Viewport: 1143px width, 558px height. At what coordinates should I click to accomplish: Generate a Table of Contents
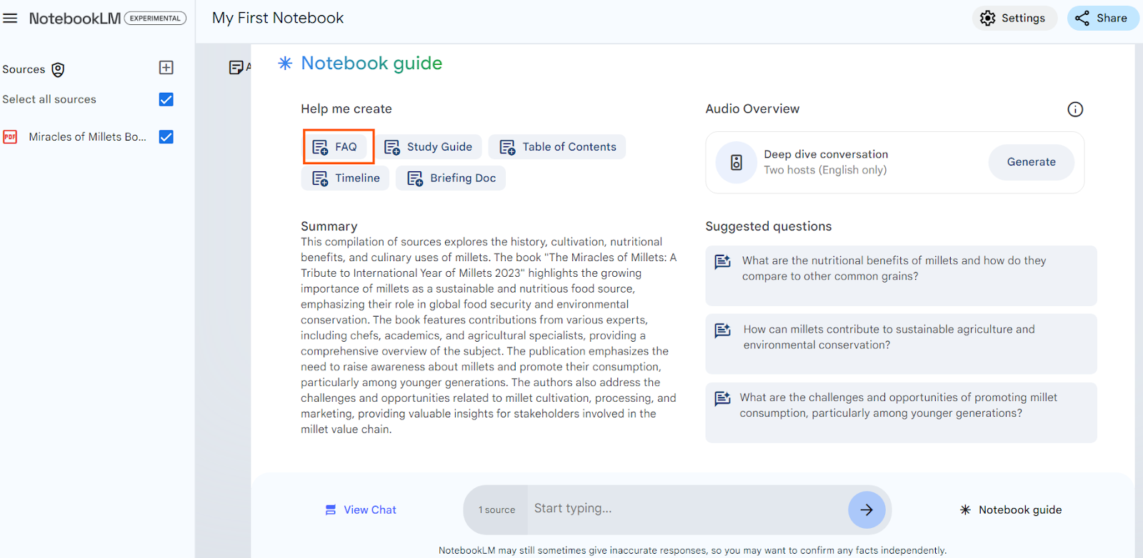pos(557,147)
